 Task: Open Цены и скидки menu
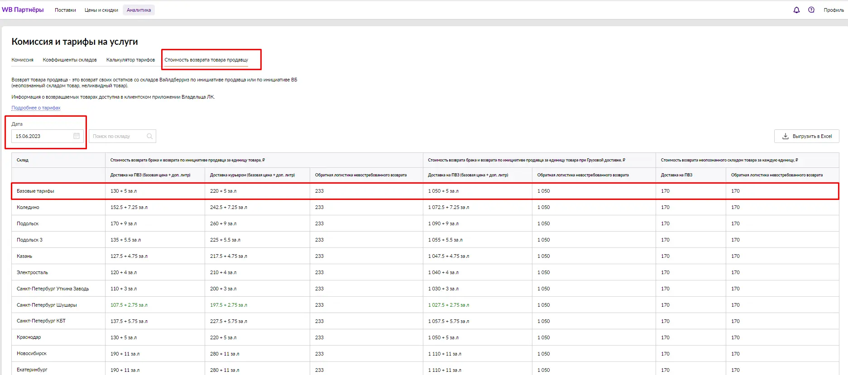pos(101,10)
